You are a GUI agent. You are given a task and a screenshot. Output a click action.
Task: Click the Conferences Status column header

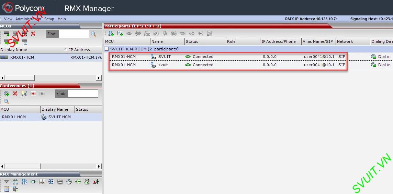(x=88, y=109)
